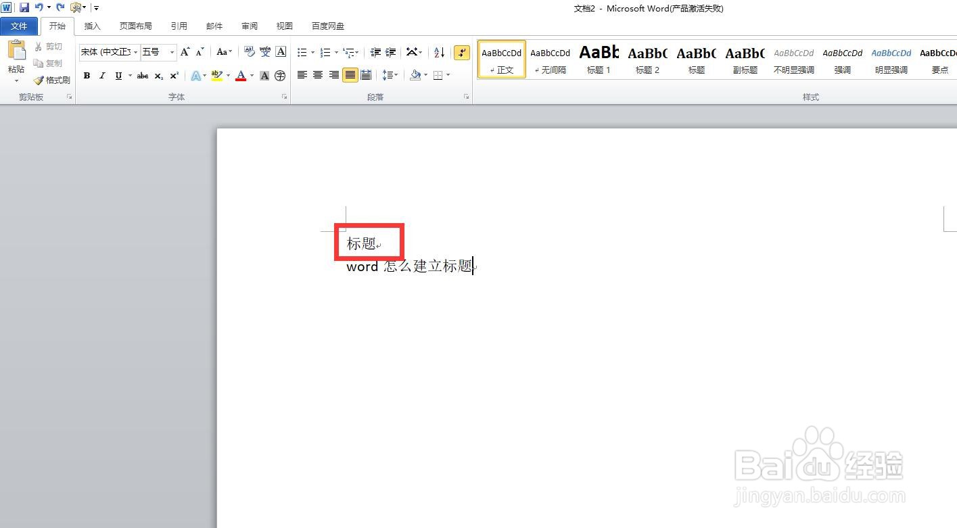This screenshot has height=528, width=957.
Task: Click the Distributed alignment icon
Action: (366, 75)
